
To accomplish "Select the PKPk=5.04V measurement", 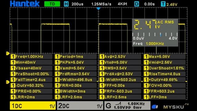I will click(76, 62).
